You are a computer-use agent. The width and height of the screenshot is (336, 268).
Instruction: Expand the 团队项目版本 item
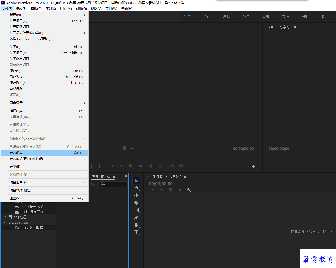[x=11, y=228]
